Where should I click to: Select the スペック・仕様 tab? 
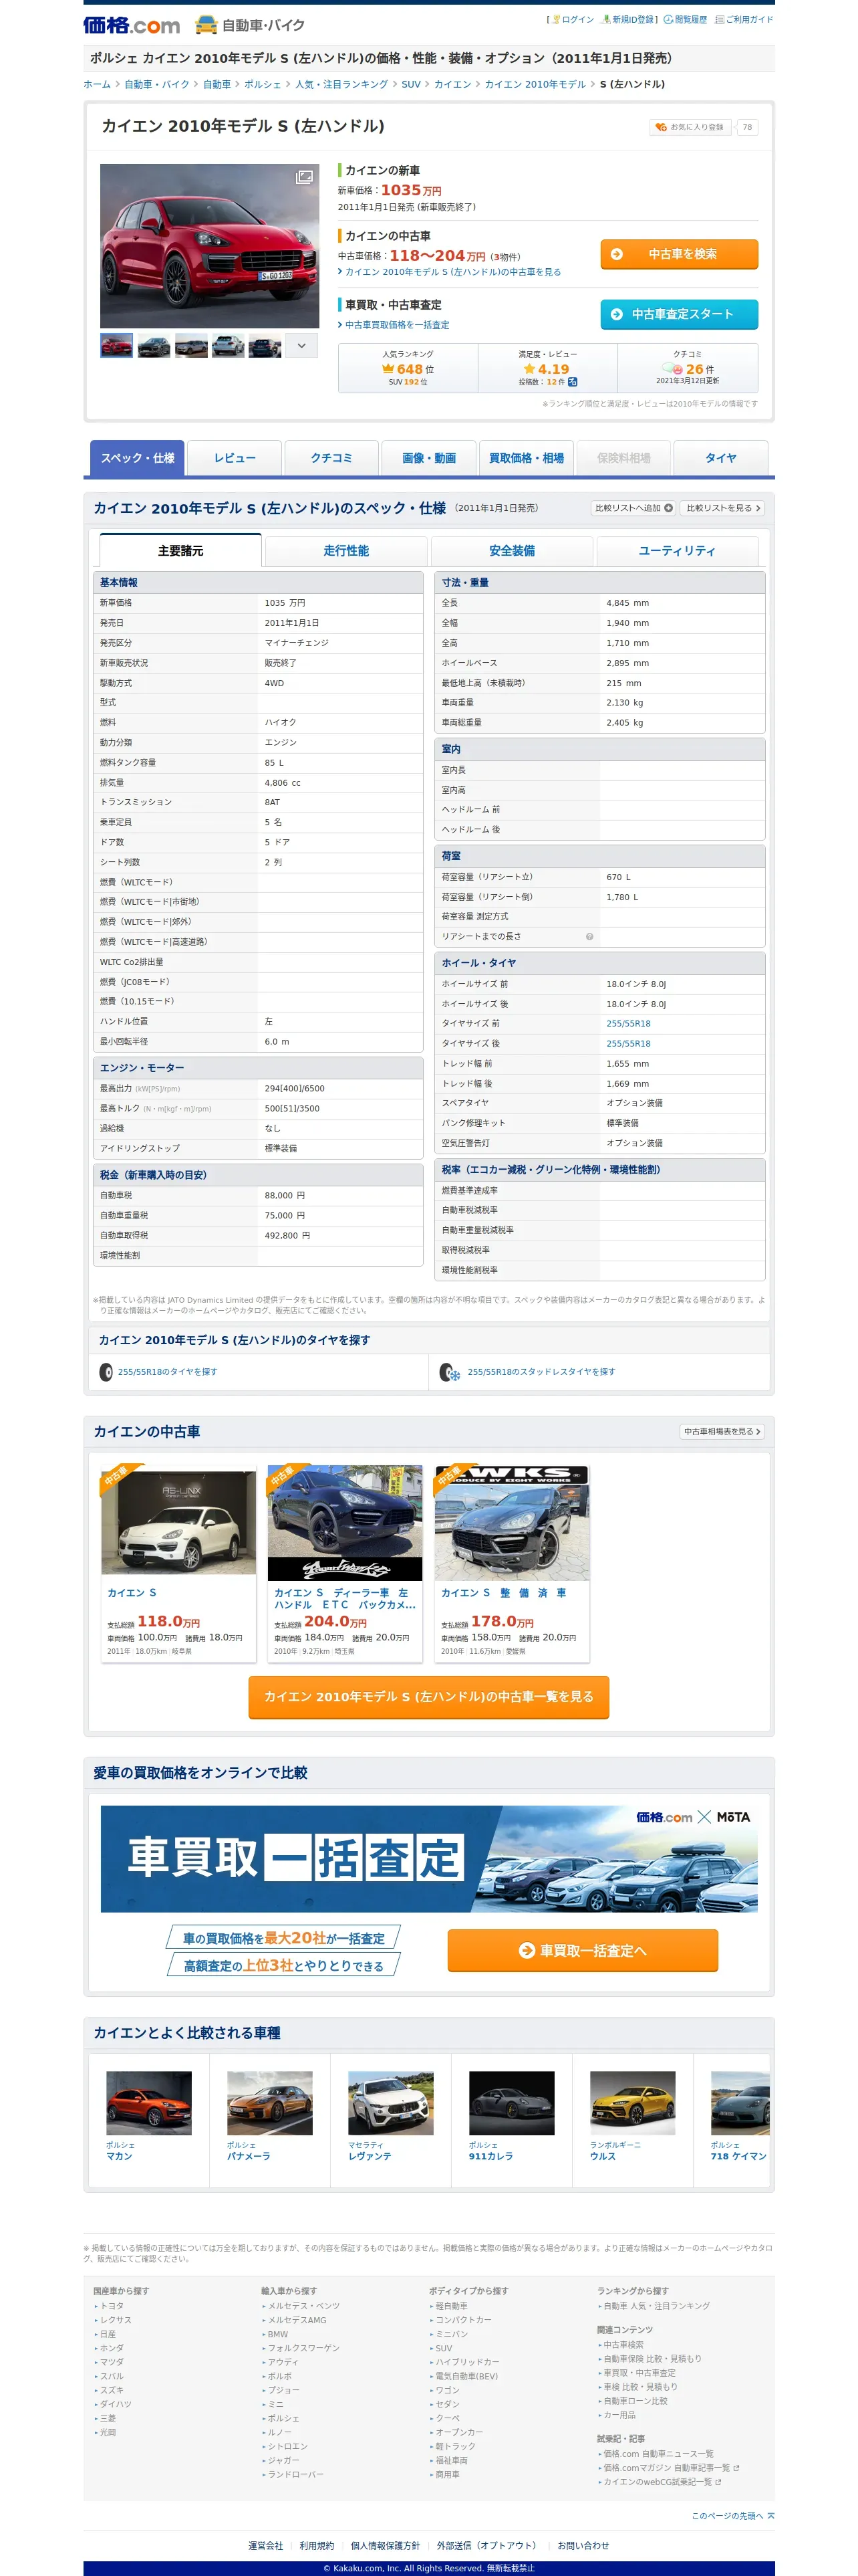click(x=137, y=458)
